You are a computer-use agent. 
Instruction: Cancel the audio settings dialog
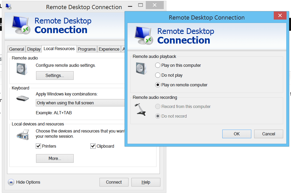269,134
